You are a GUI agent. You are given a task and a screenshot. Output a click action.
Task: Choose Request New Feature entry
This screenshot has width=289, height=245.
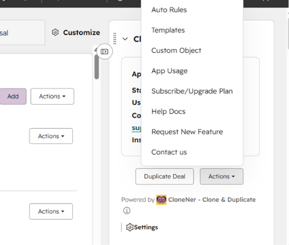(187, 132)
